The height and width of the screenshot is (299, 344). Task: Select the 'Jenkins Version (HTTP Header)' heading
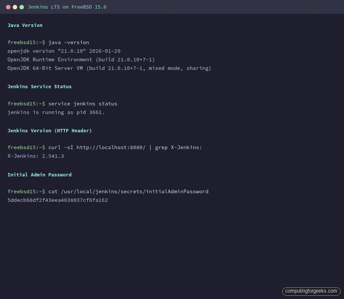[x=50, y=130]
